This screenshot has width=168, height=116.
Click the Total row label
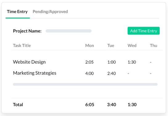point(18,105)
